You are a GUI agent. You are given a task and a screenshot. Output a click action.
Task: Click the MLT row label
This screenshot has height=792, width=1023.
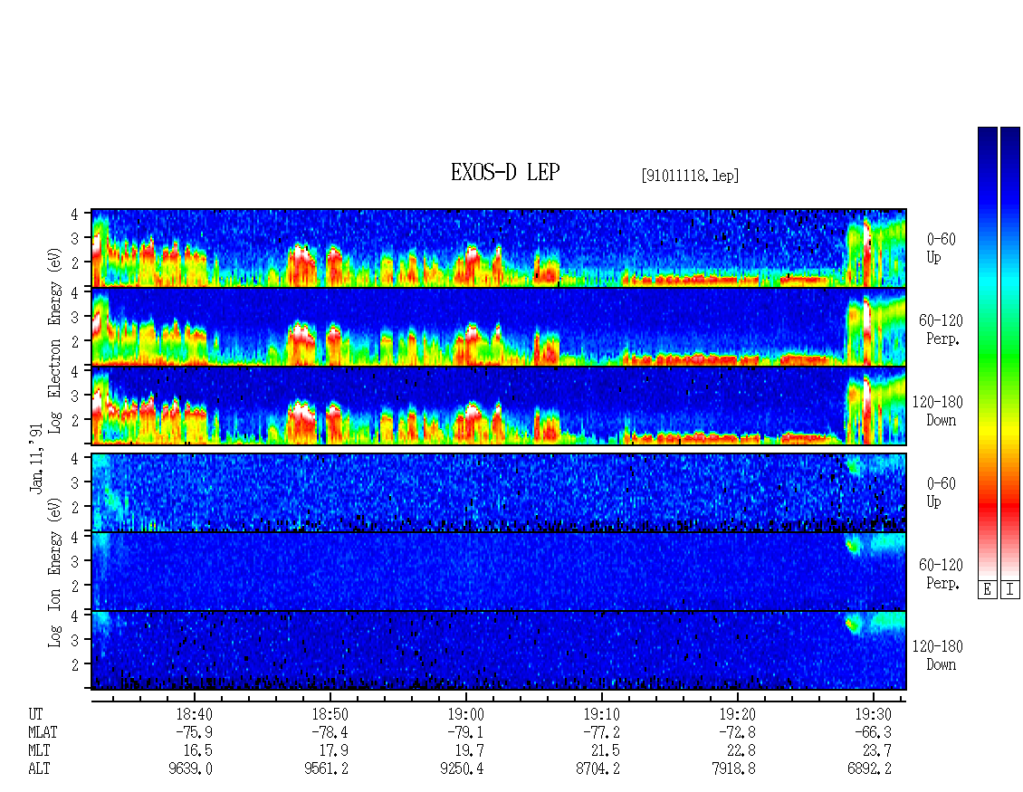click(39, 751)
